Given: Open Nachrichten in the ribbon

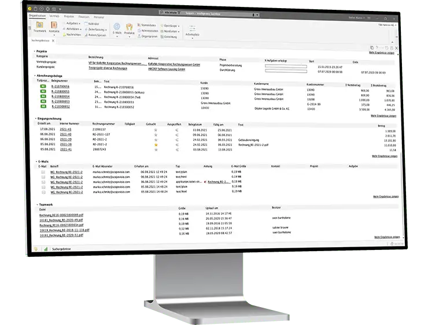Looking at the screenshot, I should pyautogui.click(x=72, y=35).
